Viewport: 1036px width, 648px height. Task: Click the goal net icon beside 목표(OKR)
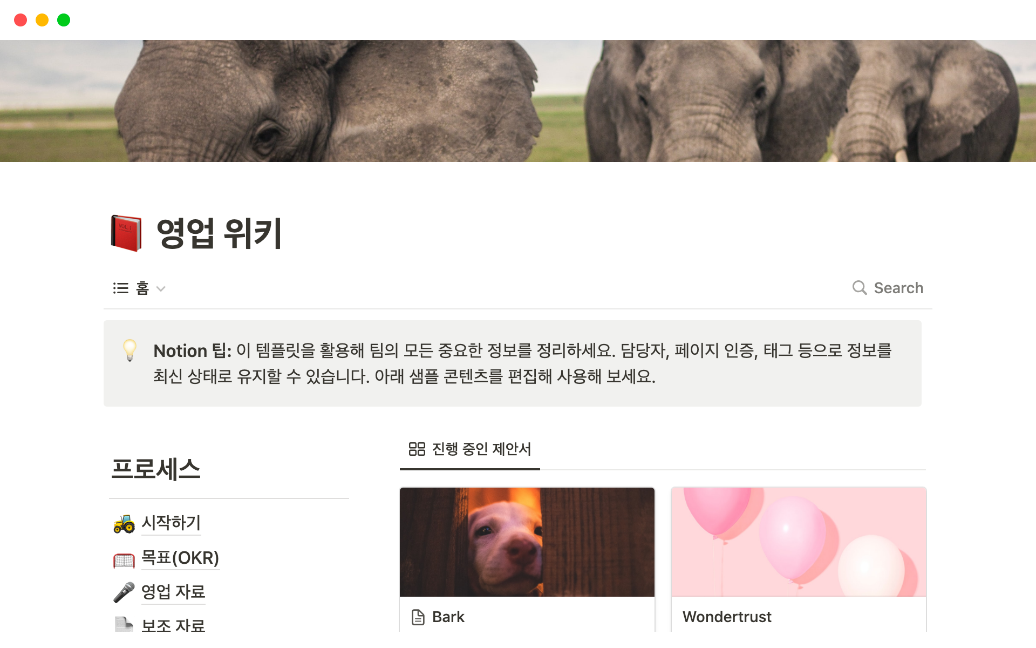click(124, 559)
